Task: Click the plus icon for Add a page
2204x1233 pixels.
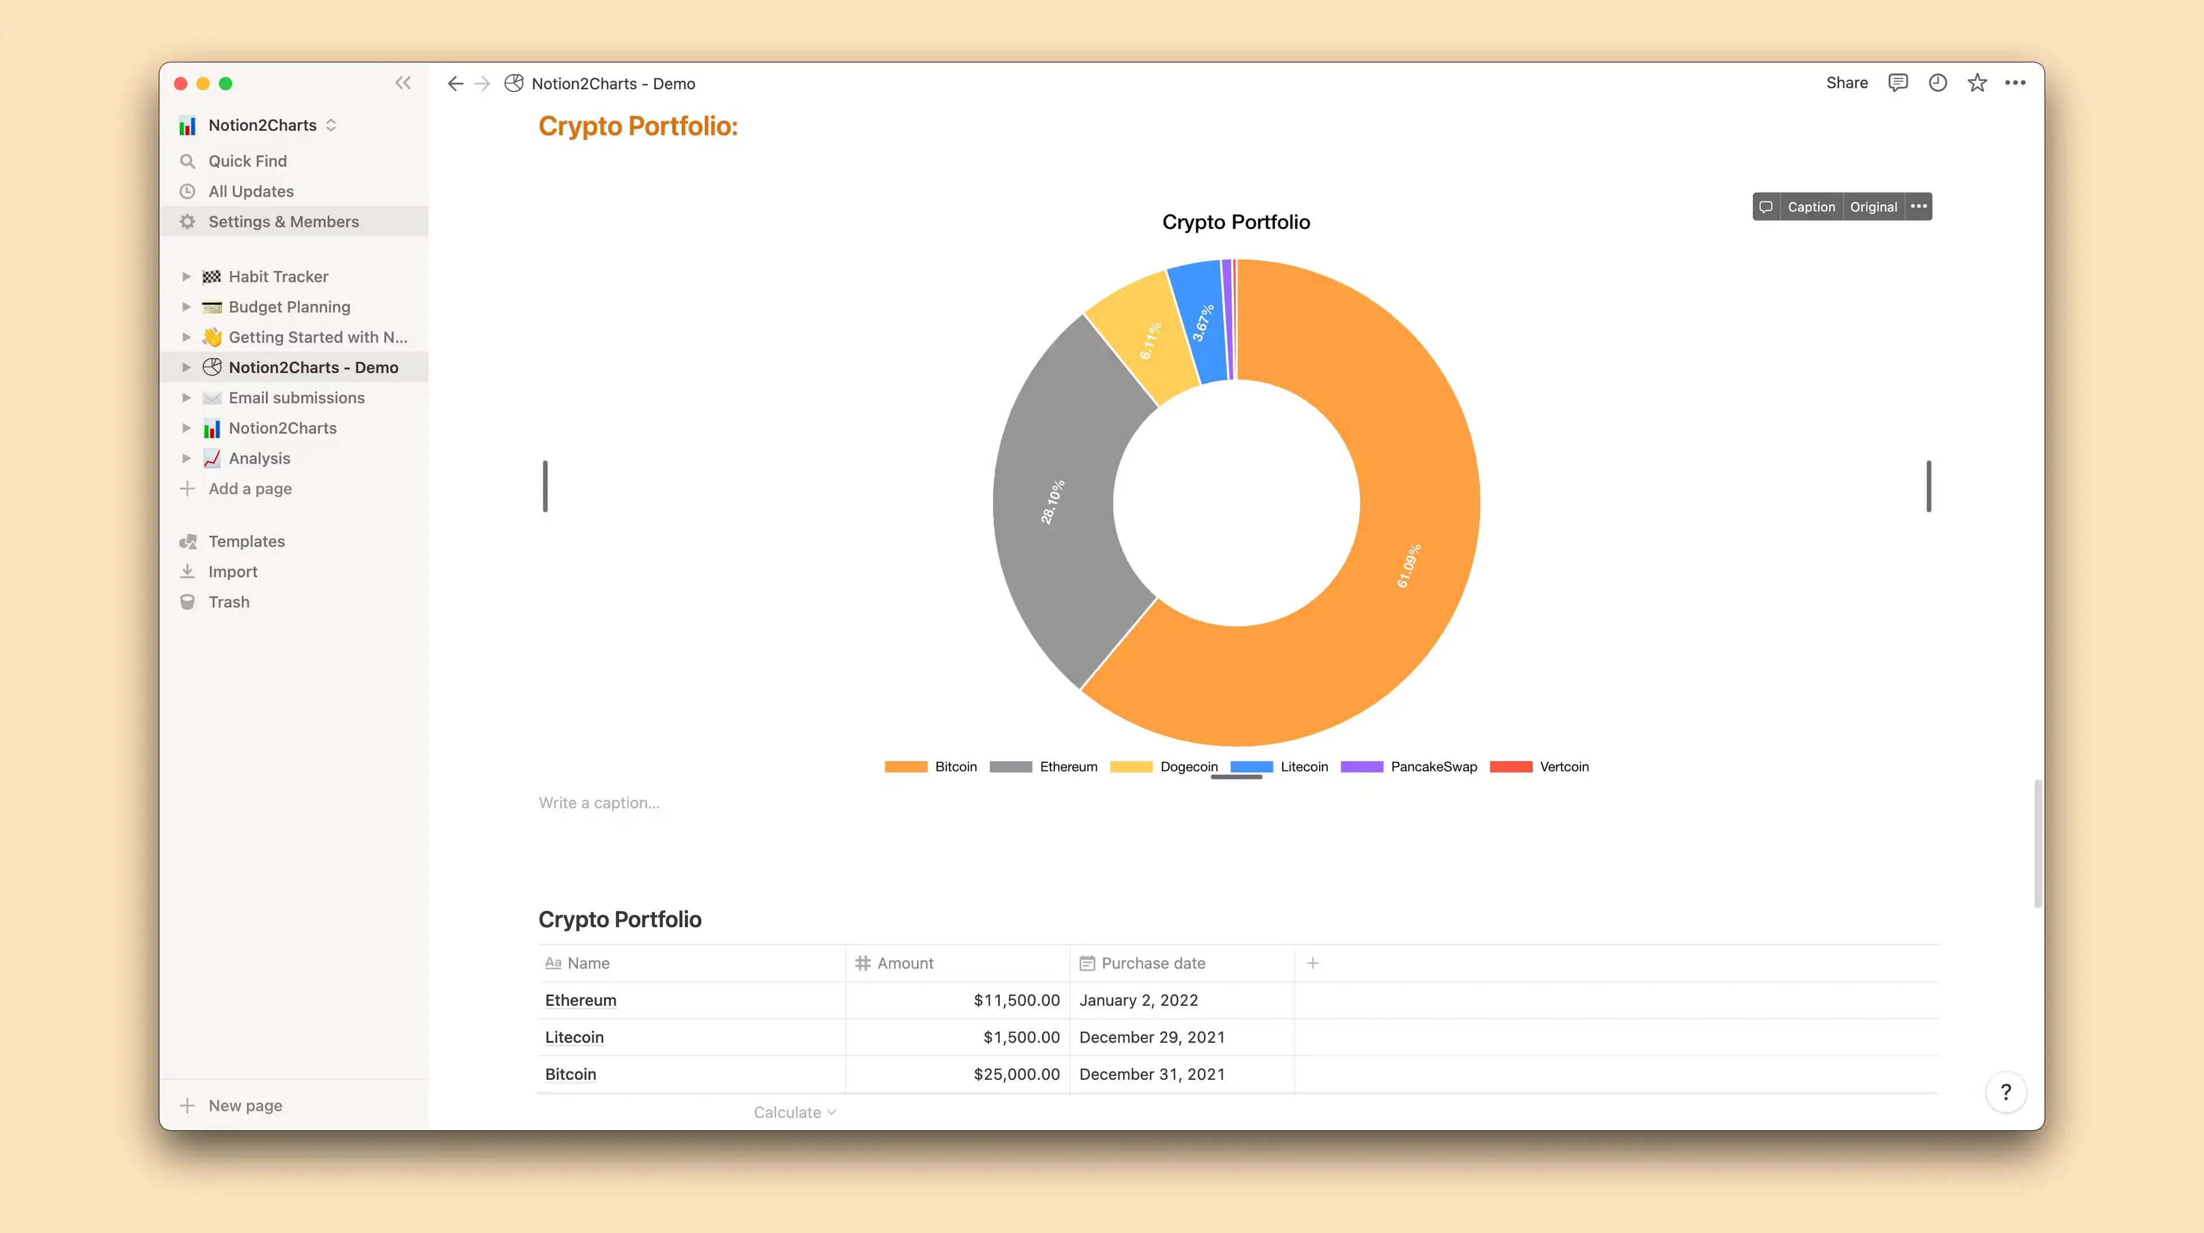Action: (x=187, y=488)
